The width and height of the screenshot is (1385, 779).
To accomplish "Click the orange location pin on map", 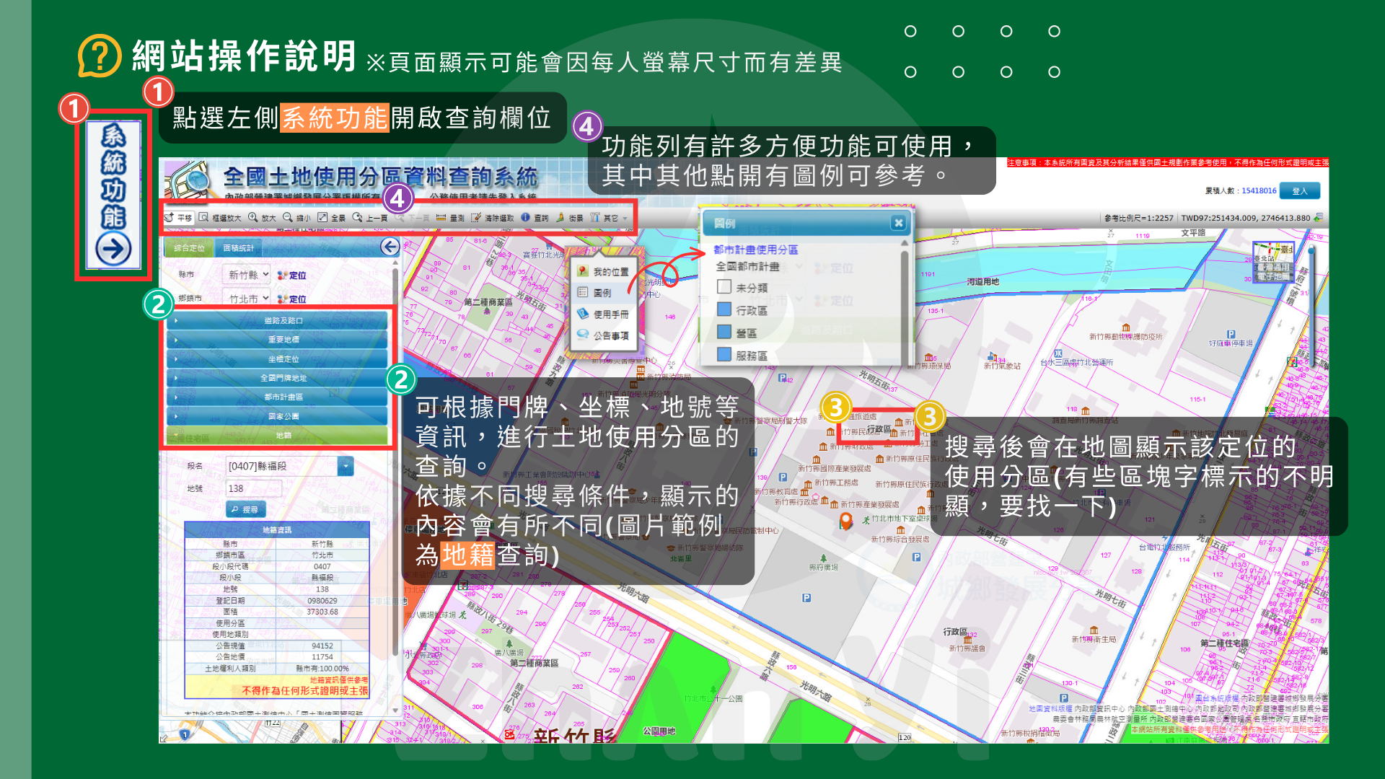I will point(846,521).
